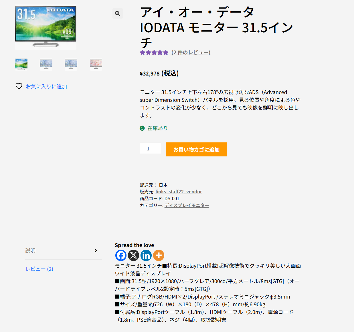Click the product title アイ・オー・データ IODATA
Screen dimensions: 354x332
click(217, 27)
